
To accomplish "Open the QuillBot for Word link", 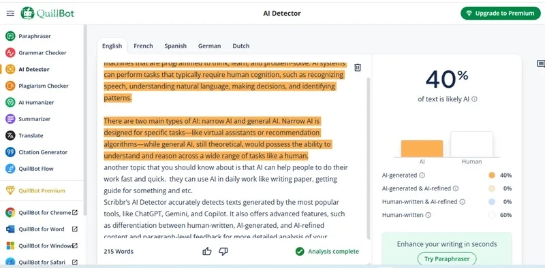I will (x=42, y=229).
